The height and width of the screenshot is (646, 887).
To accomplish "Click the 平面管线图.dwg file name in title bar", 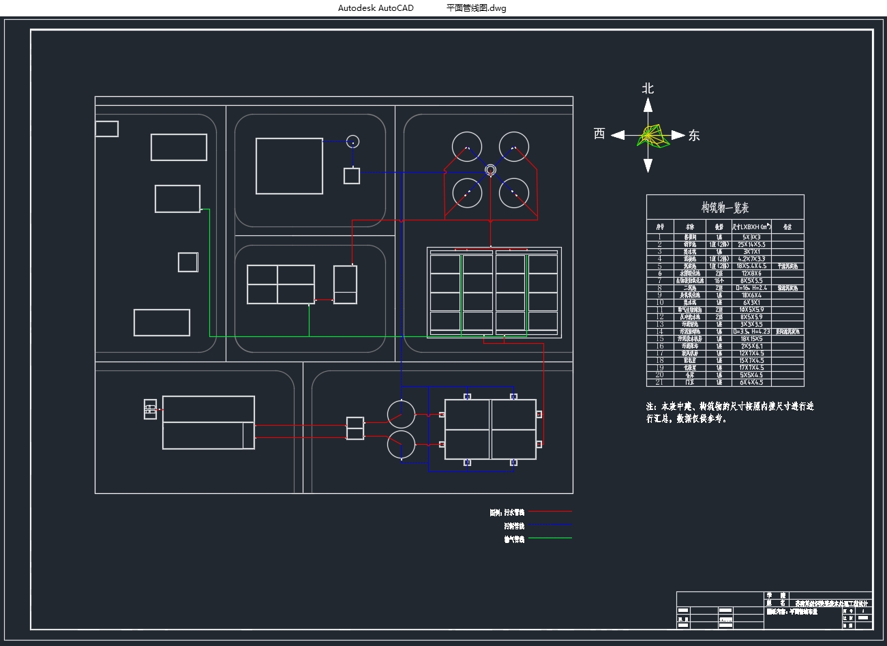I will (x=476, y=8).
